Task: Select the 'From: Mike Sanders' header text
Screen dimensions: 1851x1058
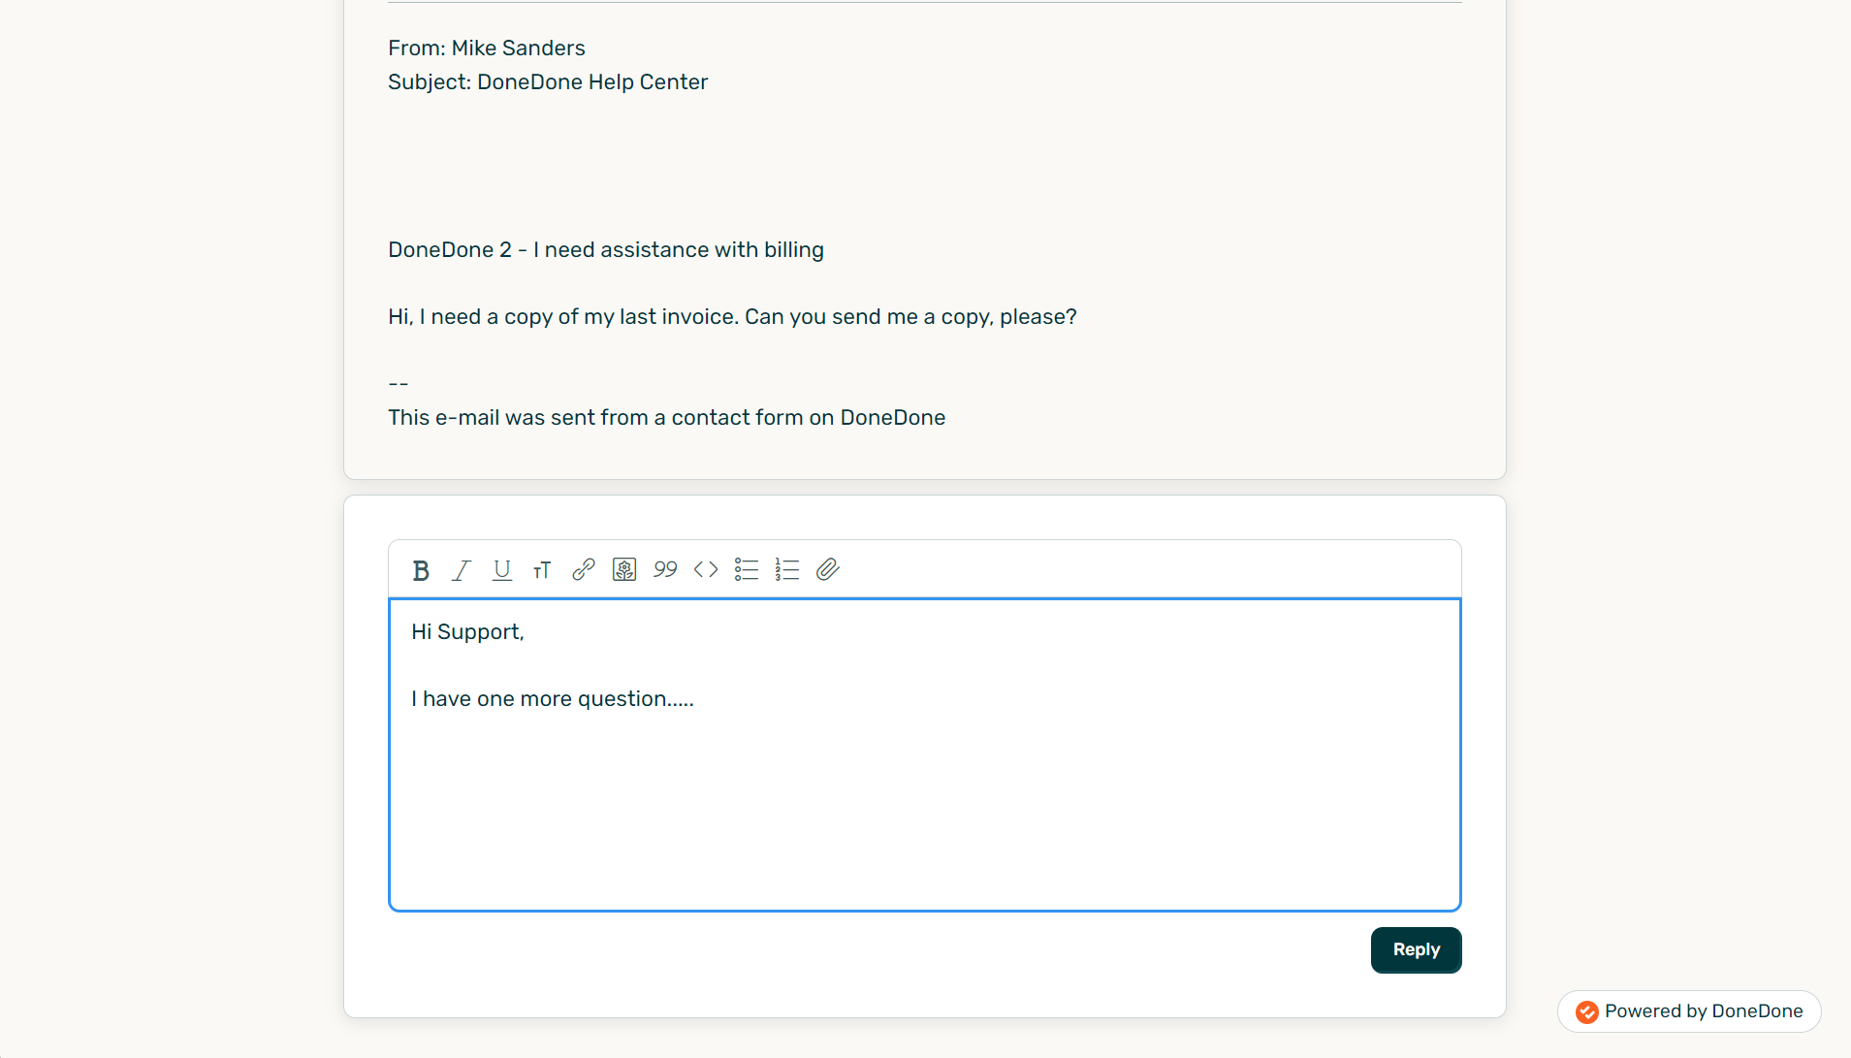Action: click(487, 48)
